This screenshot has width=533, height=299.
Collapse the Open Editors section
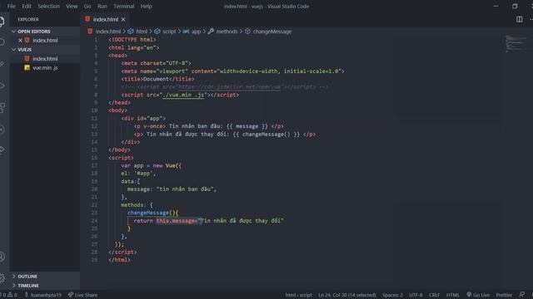coord(14,32)
